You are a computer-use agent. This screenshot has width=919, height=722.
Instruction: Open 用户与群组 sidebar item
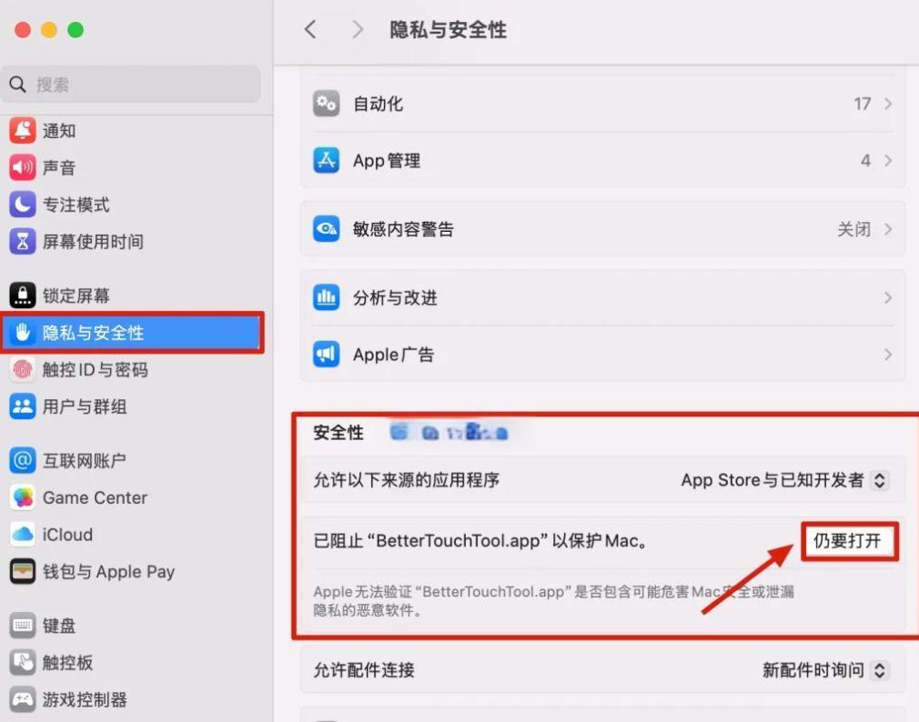click(x=84, y=406)
